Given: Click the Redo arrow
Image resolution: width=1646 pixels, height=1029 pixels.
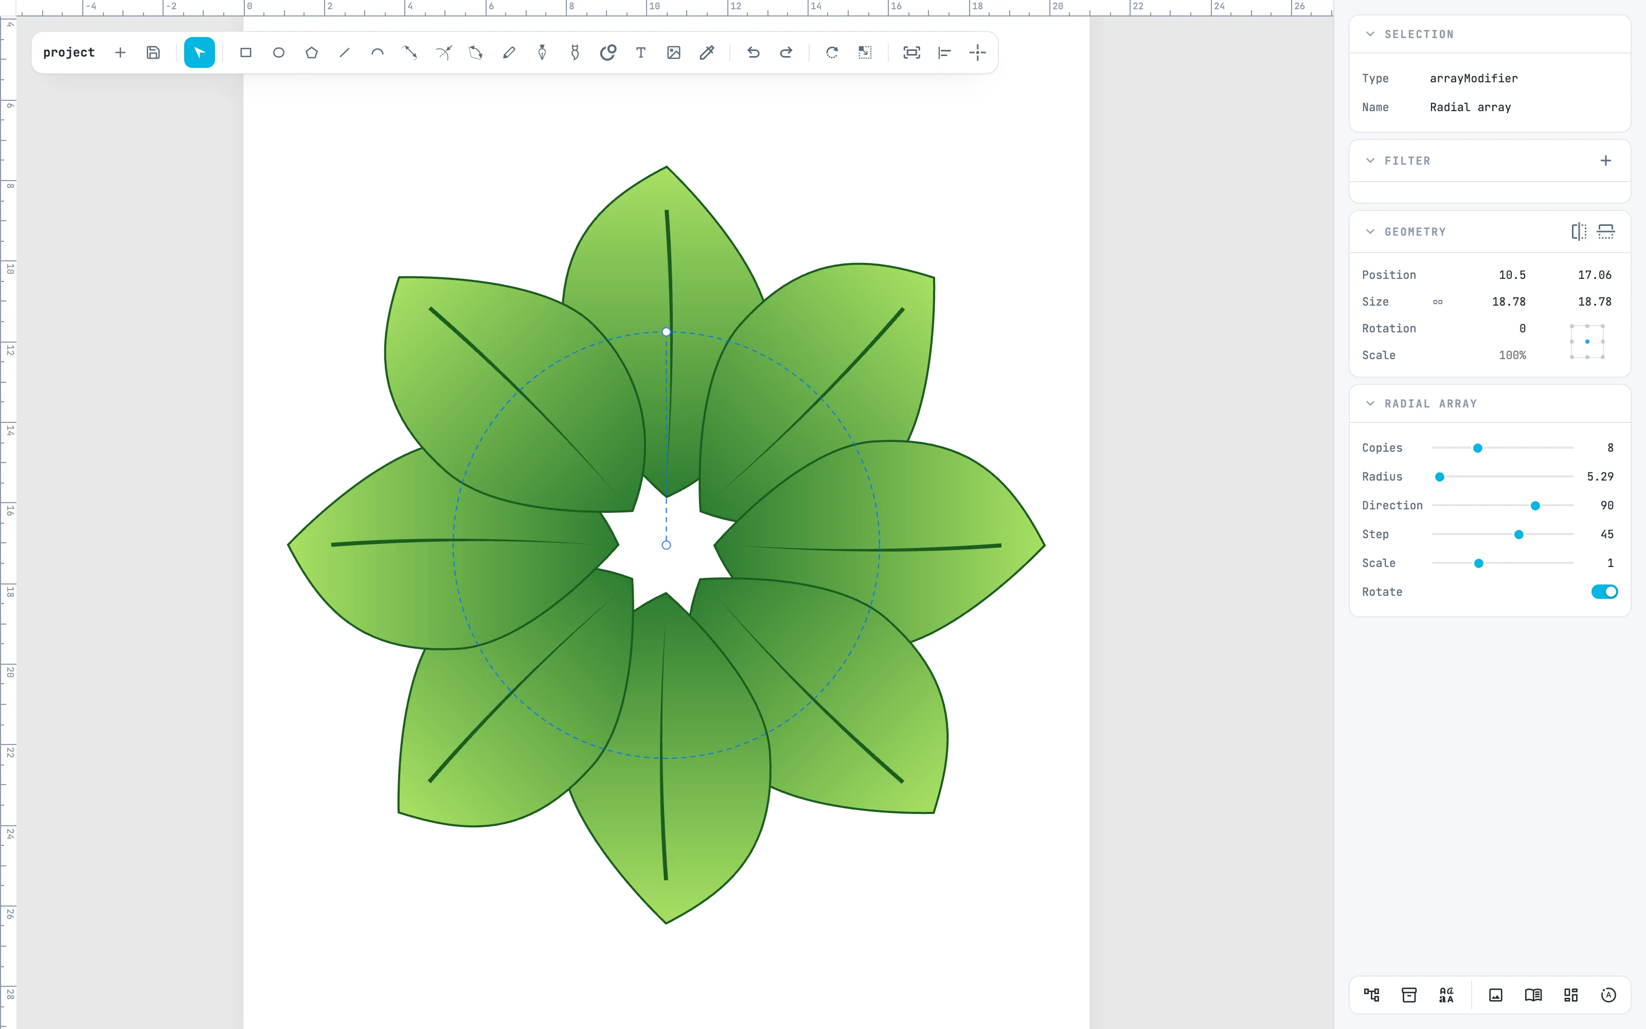Looking at the screenshot, I should (x=785, y=52).
